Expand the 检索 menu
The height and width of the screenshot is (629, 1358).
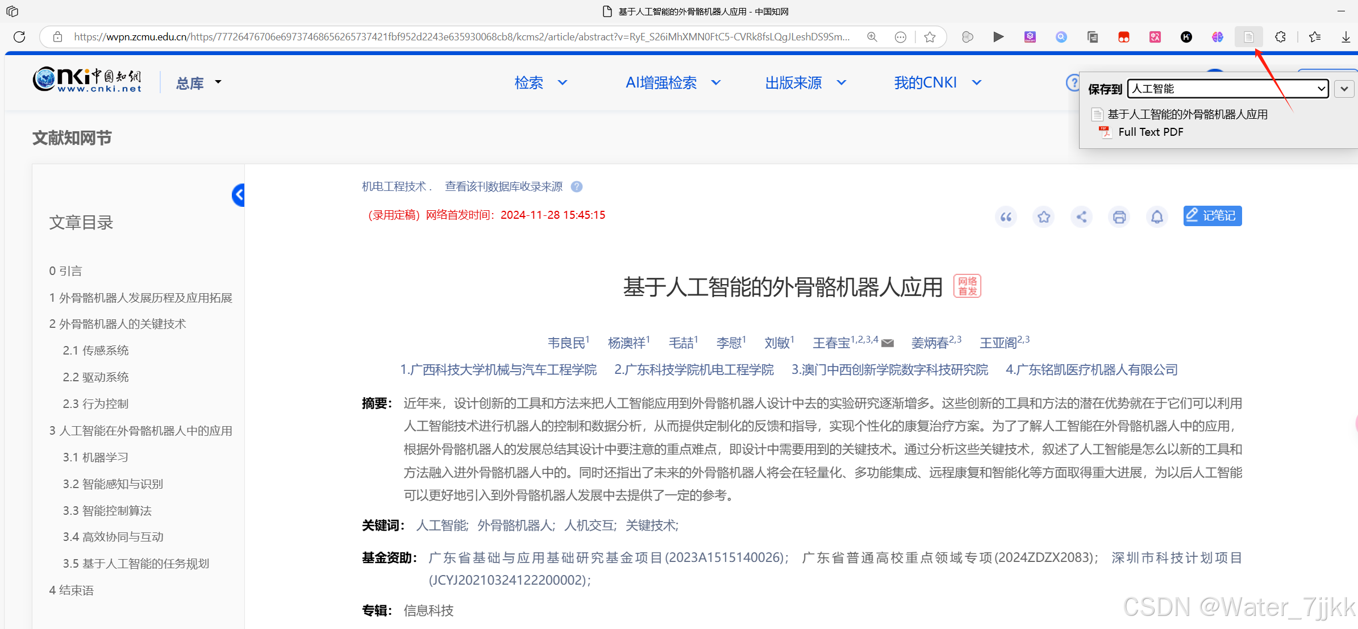(540, 83)
